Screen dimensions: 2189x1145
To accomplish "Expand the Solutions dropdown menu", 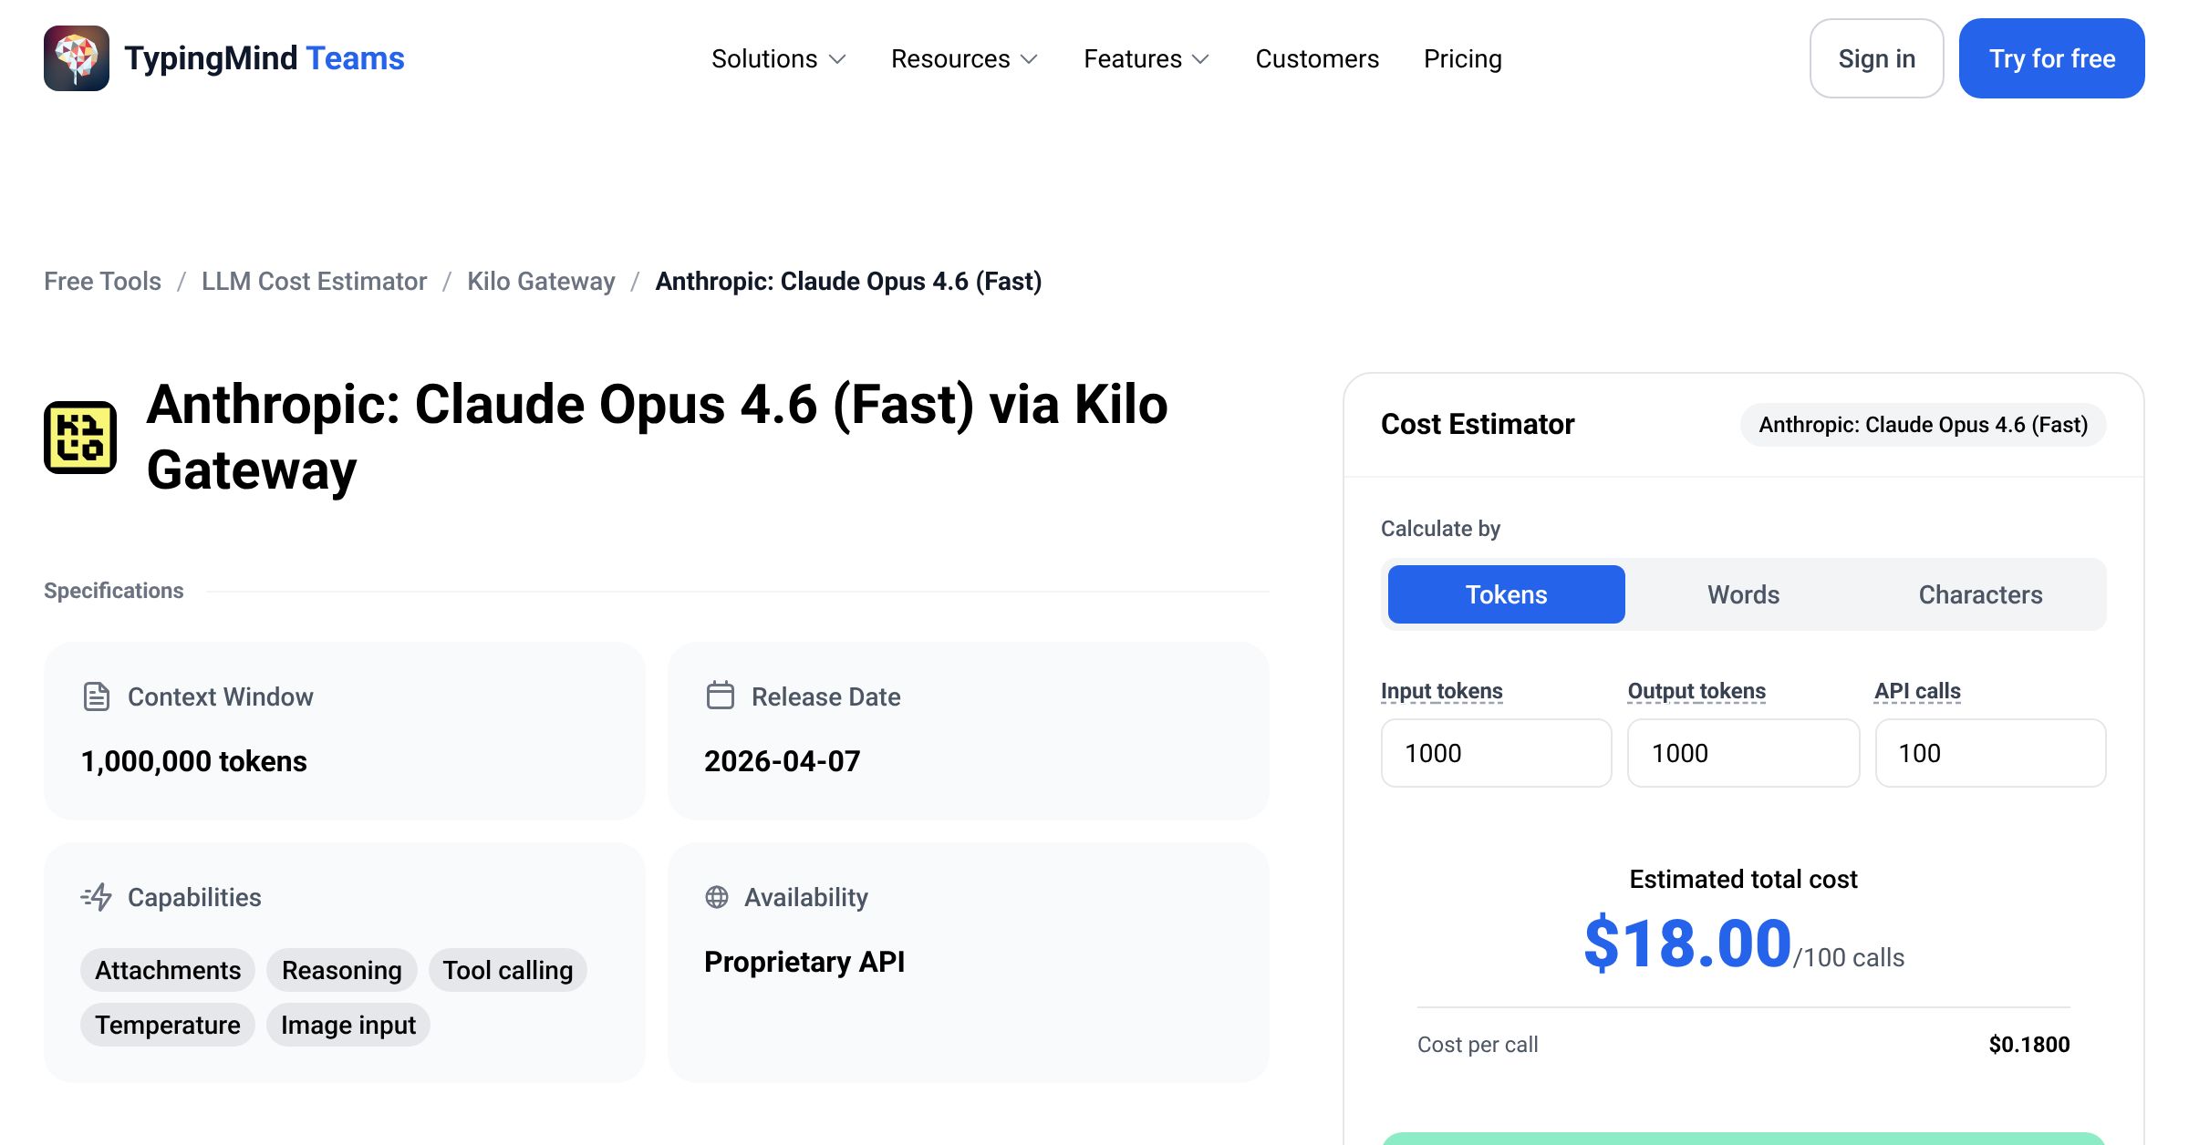I will pos(779,58).
